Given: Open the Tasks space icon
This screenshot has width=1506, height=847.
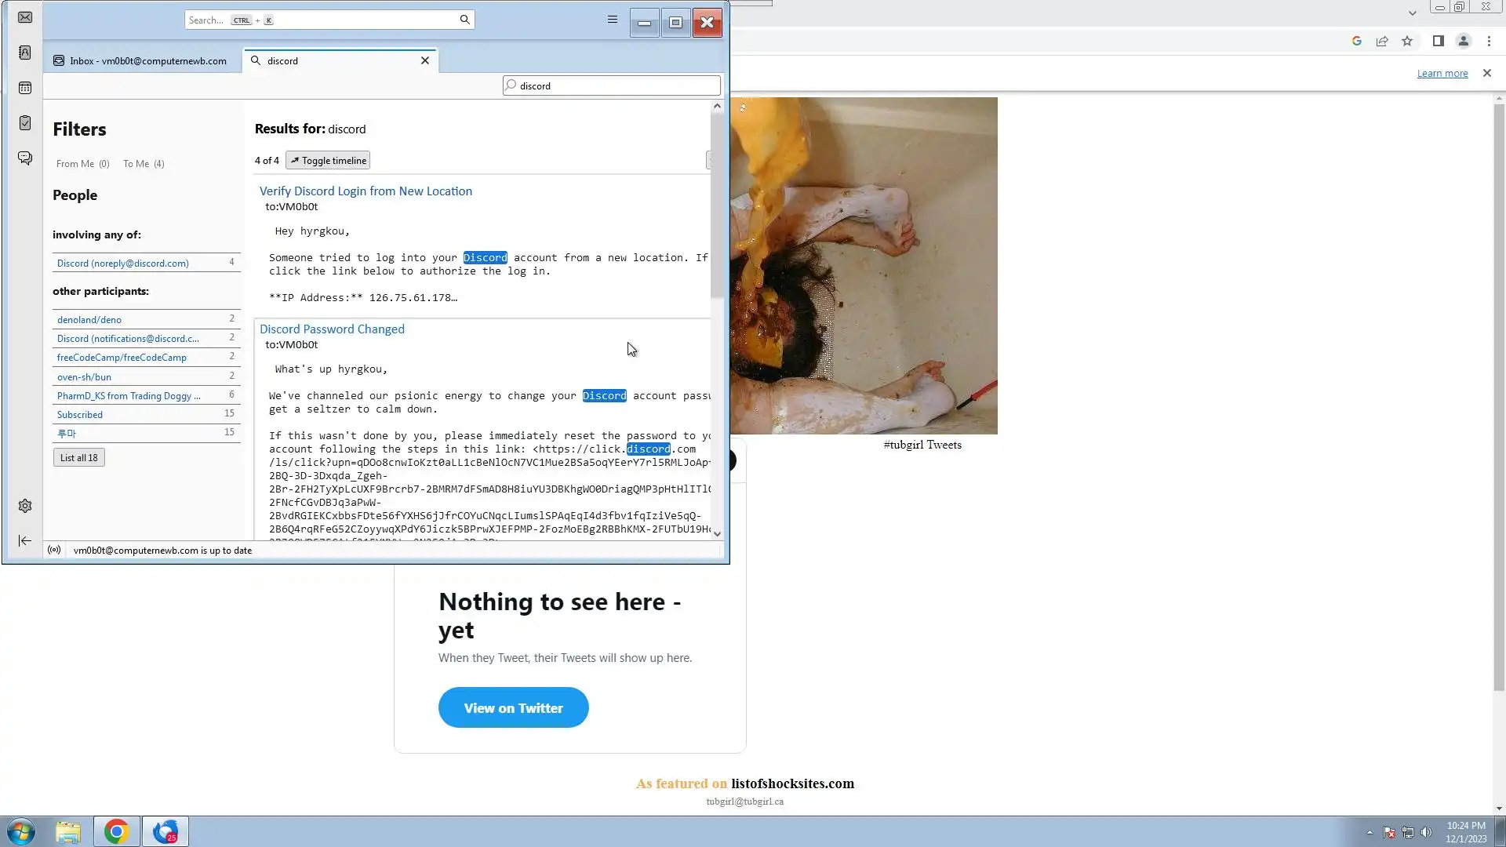Looking at the screenshot, I should click(25, 123).
